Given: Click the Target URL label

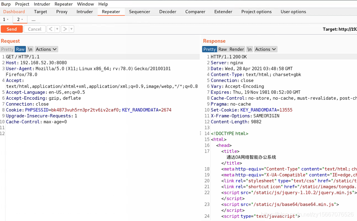Looking at the screenshot, I should pyautogui.click(x=340, y=29).
